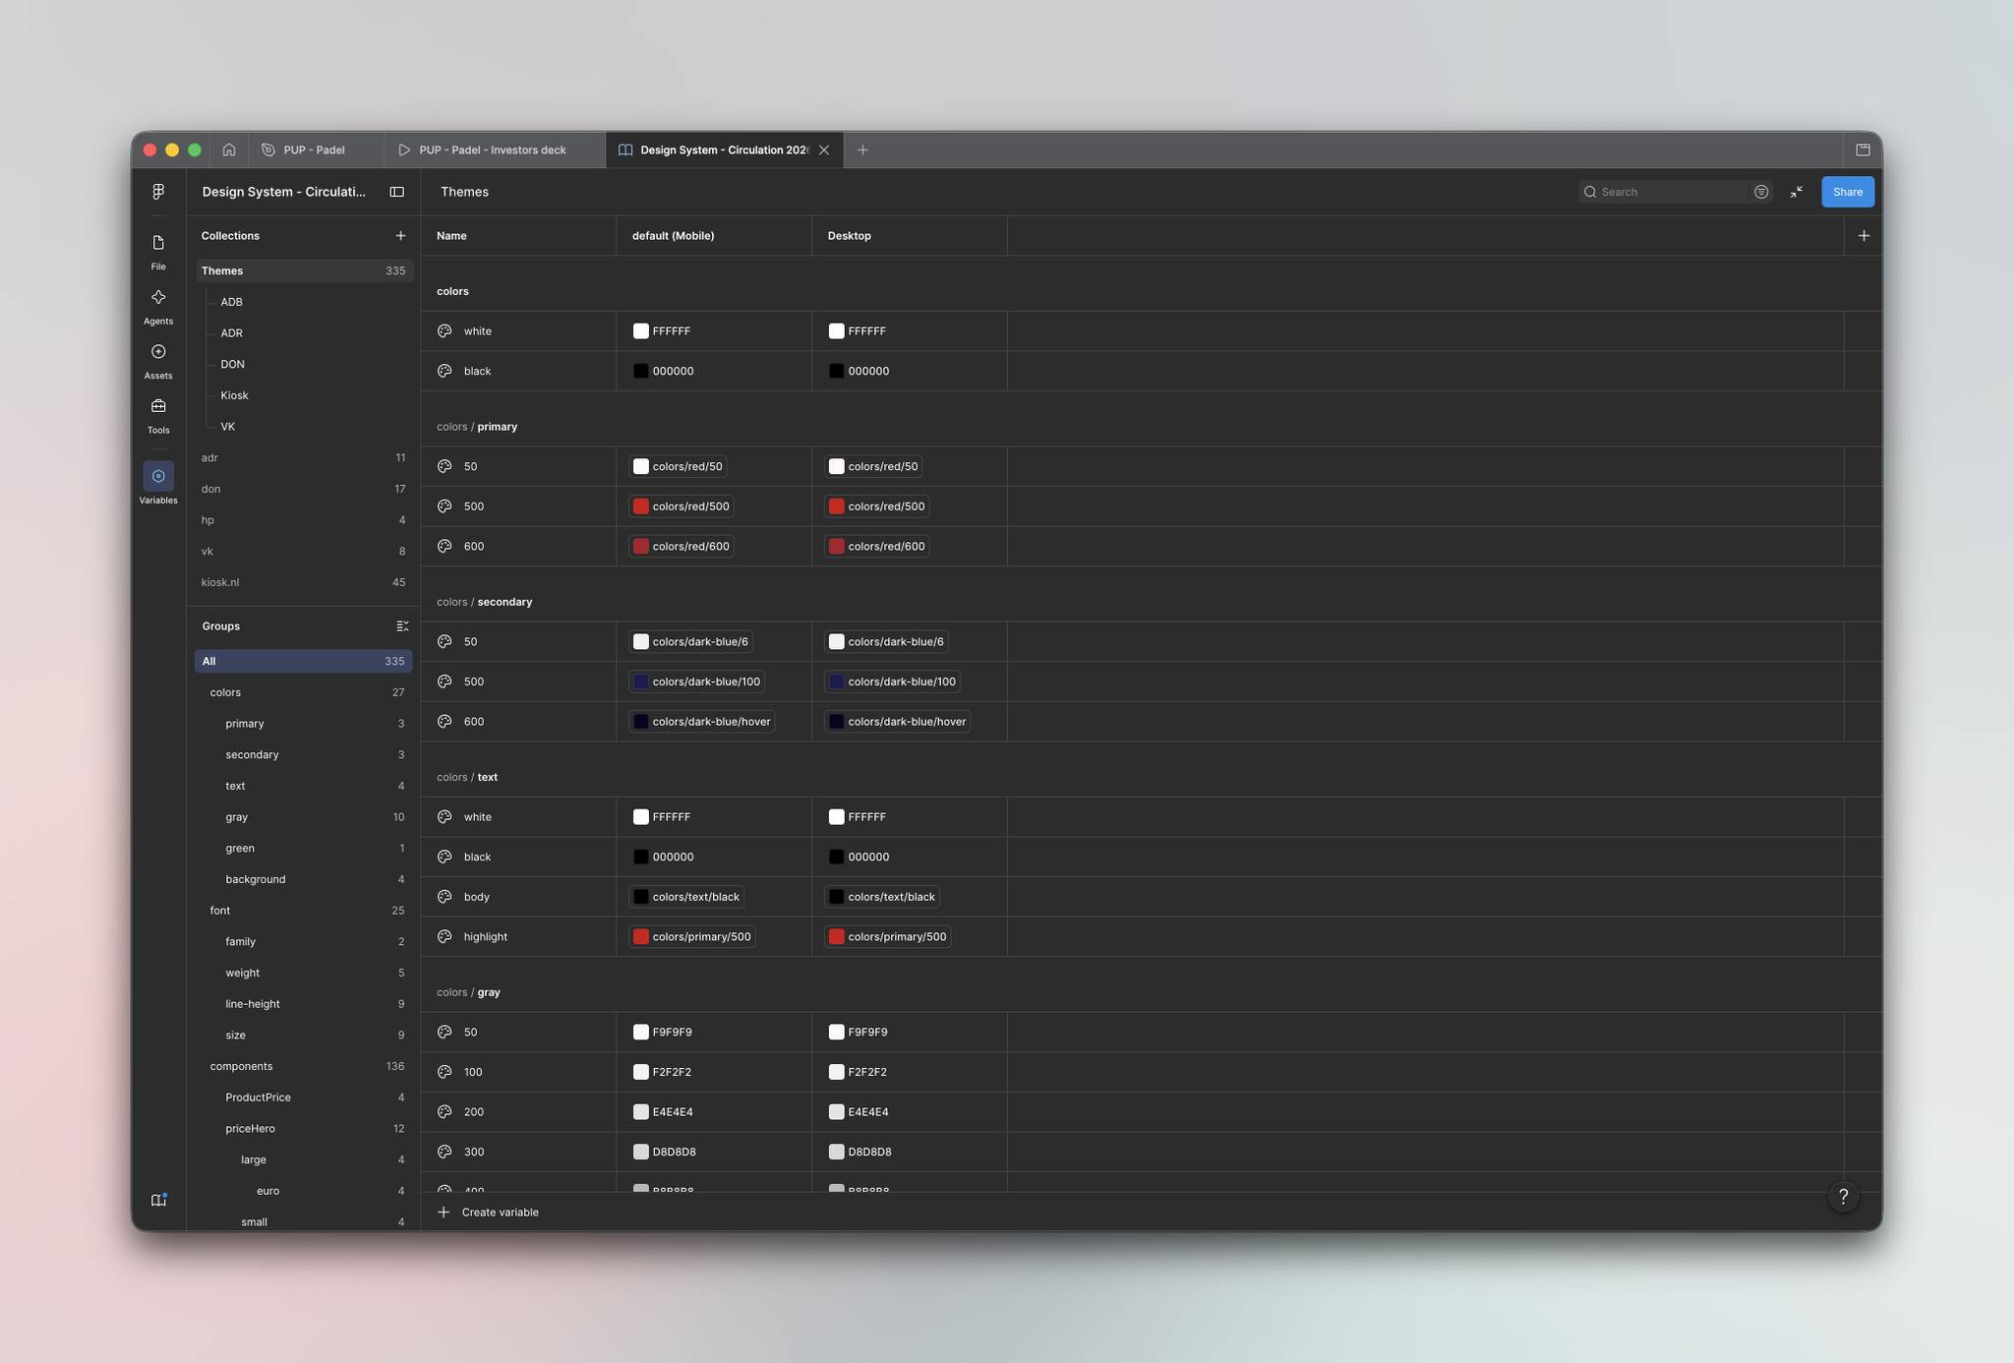Open the kiosk.nl collection

[x=304, y=582]
